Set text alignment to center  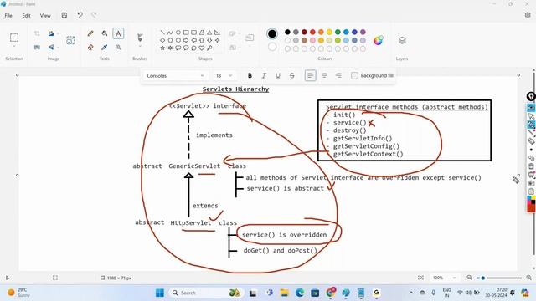click(324, 76)
